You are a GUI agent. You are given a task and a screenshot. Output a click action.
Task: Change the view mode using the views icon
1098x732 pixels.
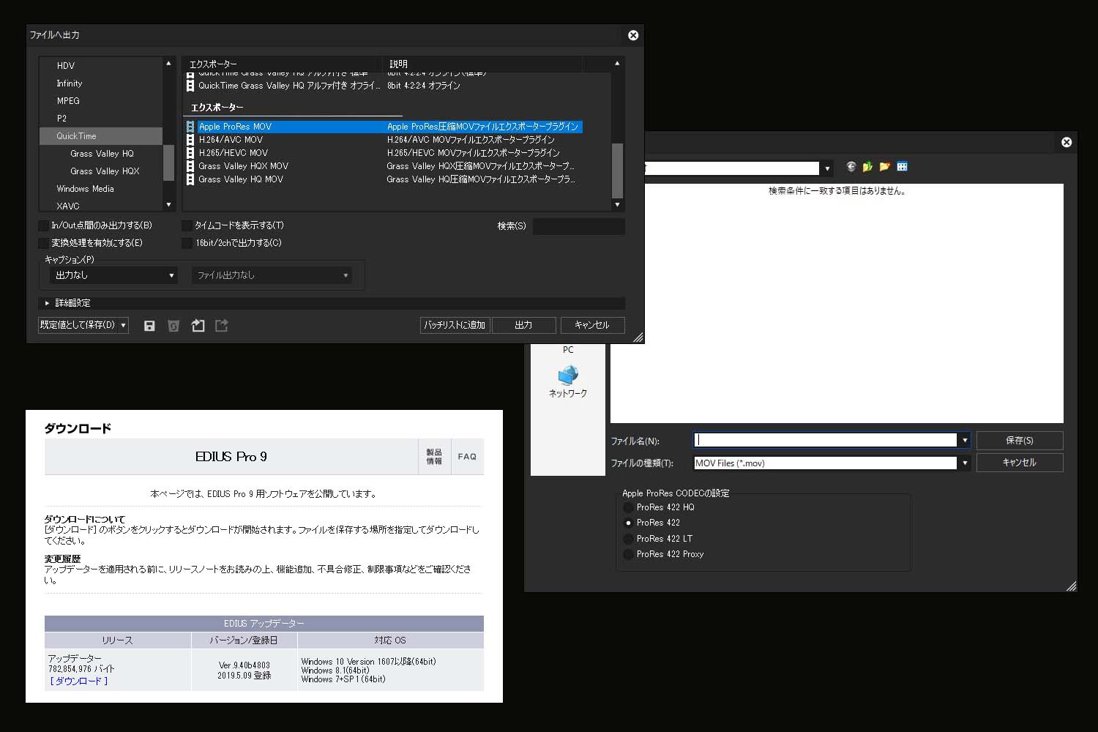[x=903, y=167]
